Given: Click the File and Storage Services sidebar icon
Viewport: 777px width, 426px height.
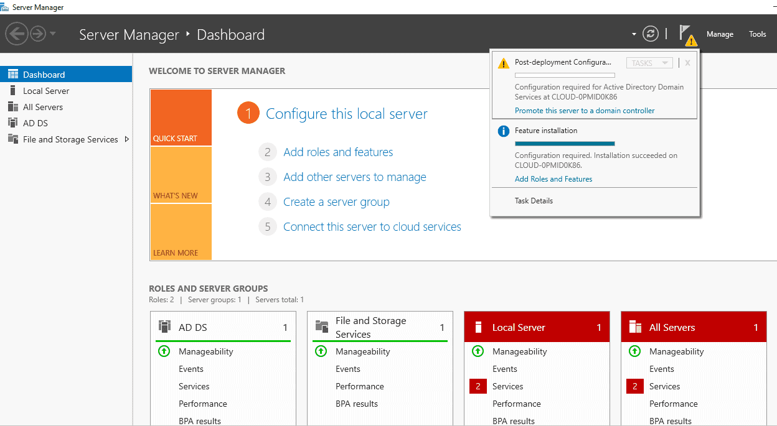Looking at the screenshot, I should coord(12,139).
